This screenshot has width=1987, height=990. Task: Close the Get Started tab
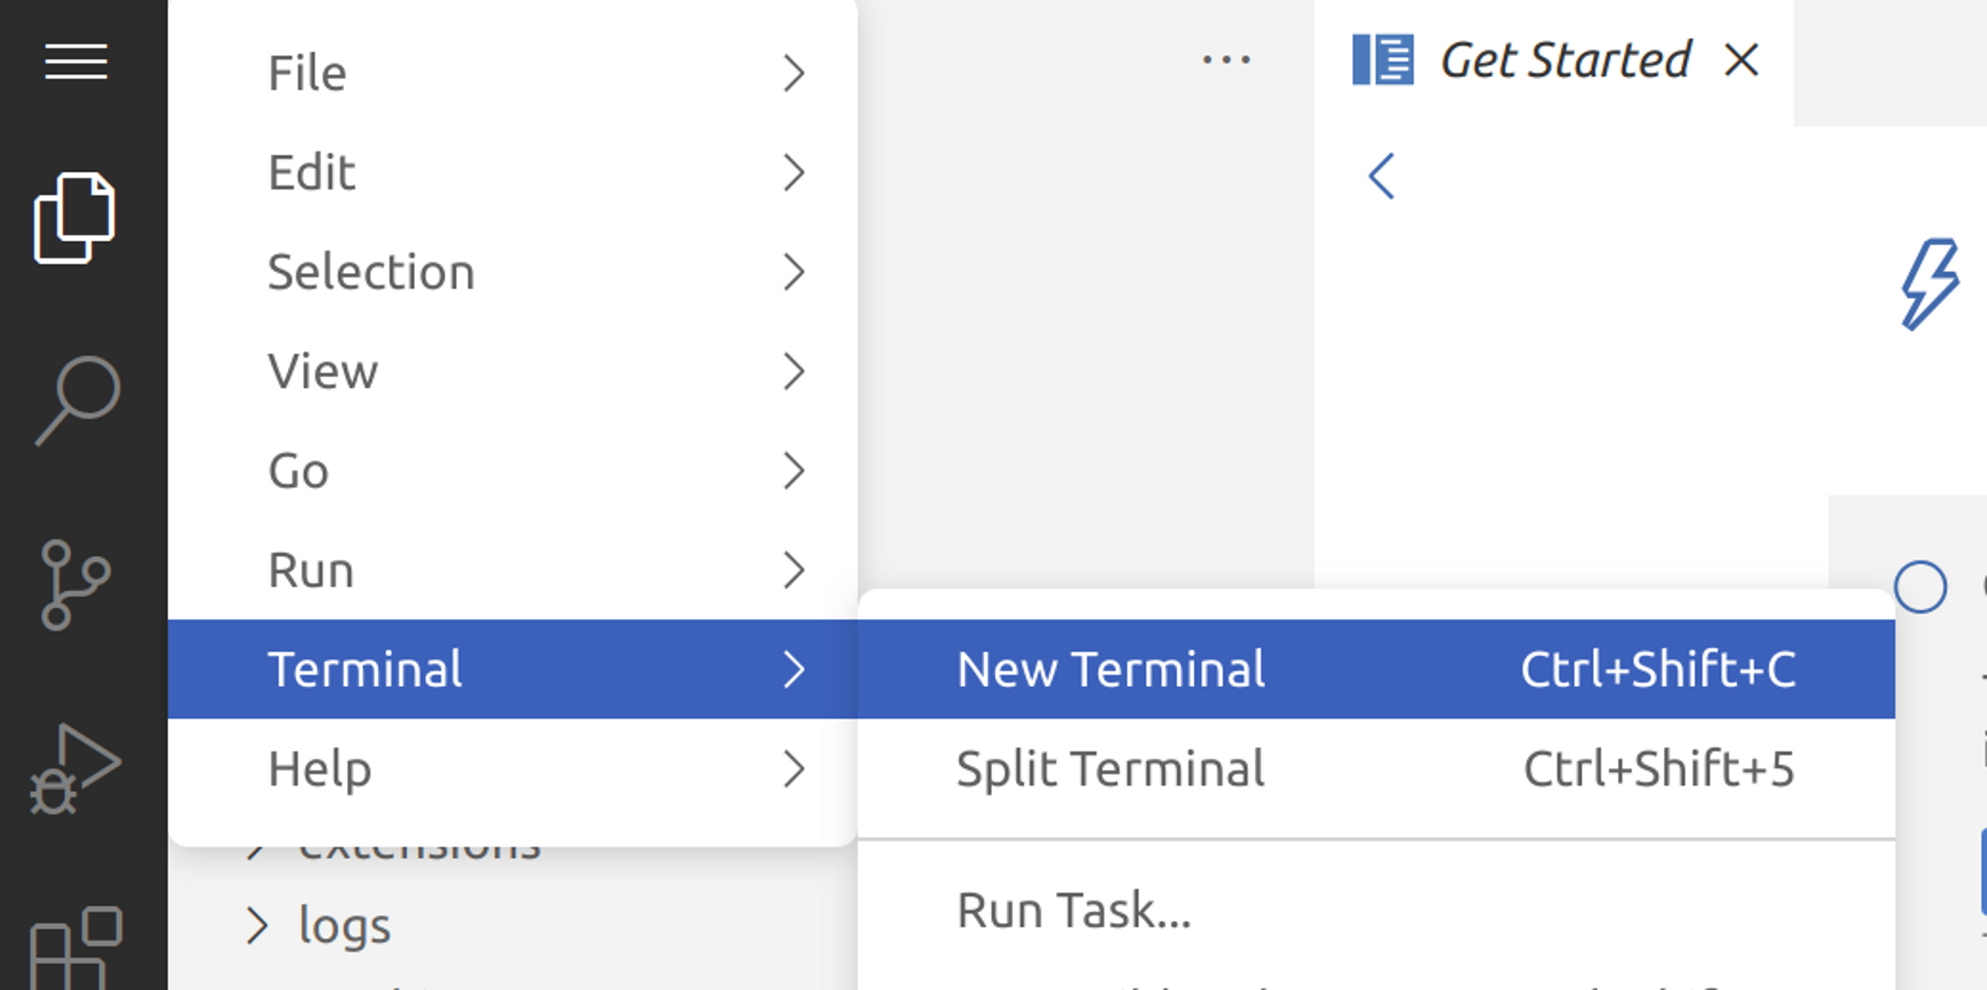[1741, 60]
